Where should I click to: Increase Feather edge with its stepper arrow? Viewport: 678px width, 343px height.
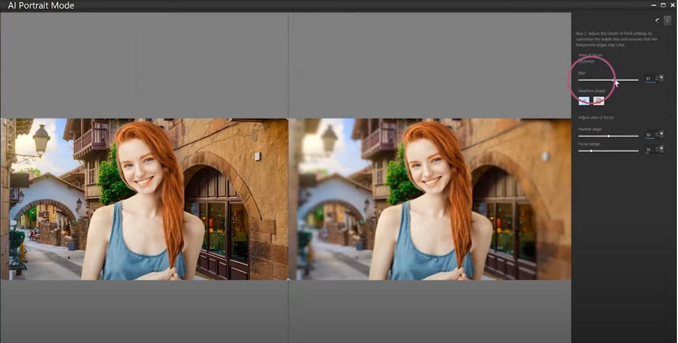click(x=657, y=134)
